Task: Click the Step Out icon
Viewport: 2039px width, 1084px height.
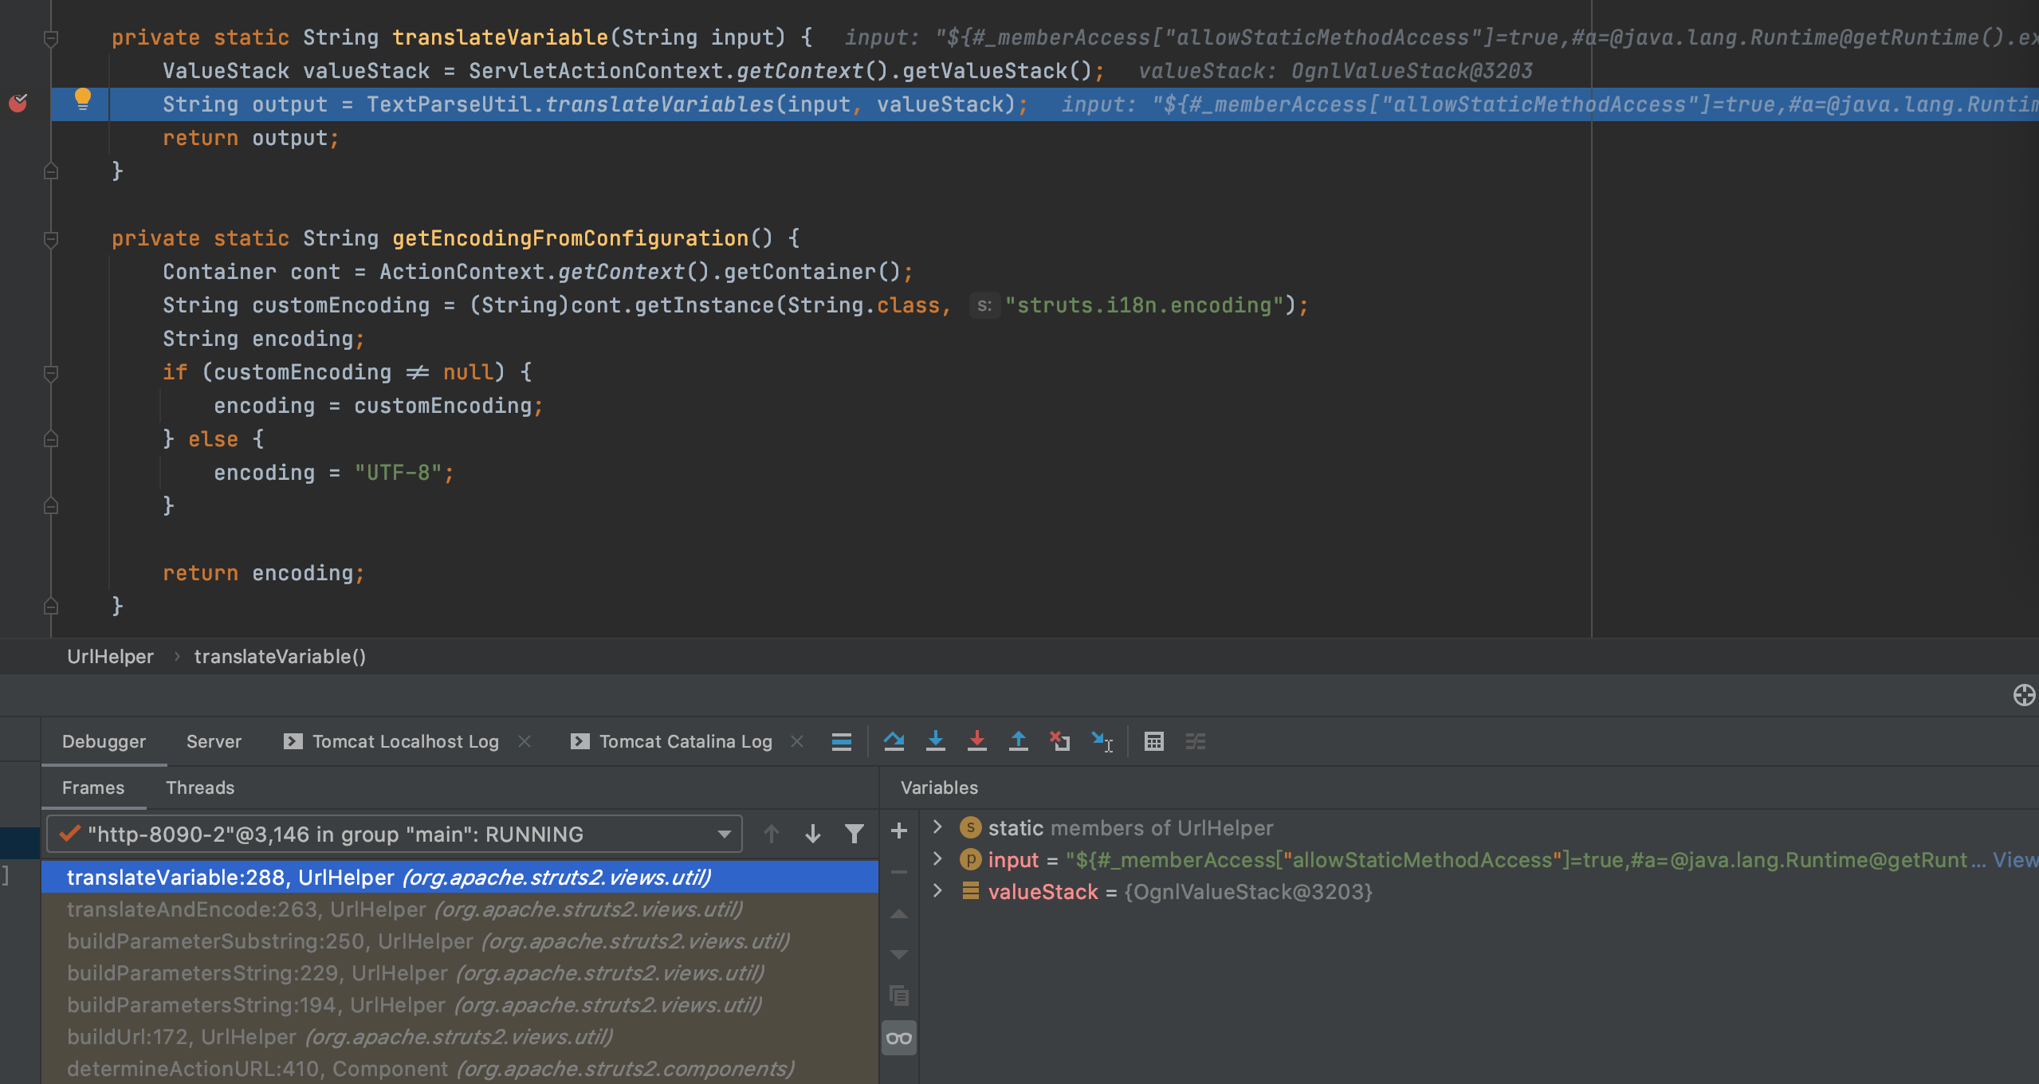Action: [x=1019, y=741]
